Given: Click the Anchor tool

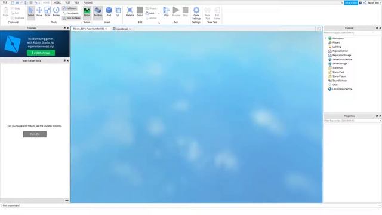Looking at the screenshot, I should pyautogui.click(x=151, y=18).
